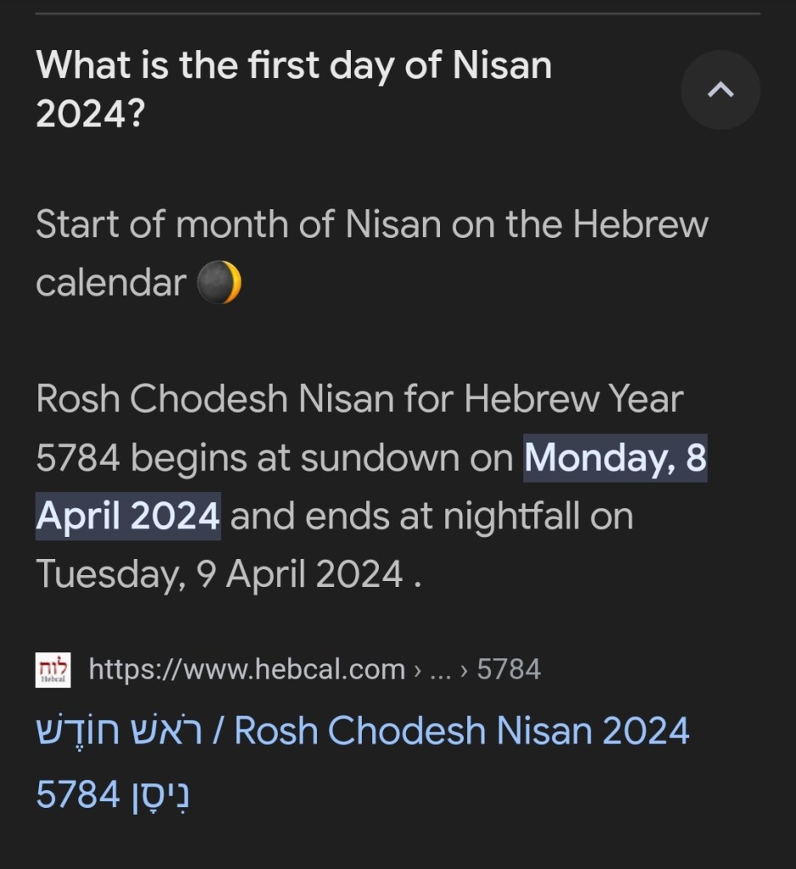Collapse the Nisan 2024 question chevron
The height and width of the screenshot is (869, 796).
(720, 89)
